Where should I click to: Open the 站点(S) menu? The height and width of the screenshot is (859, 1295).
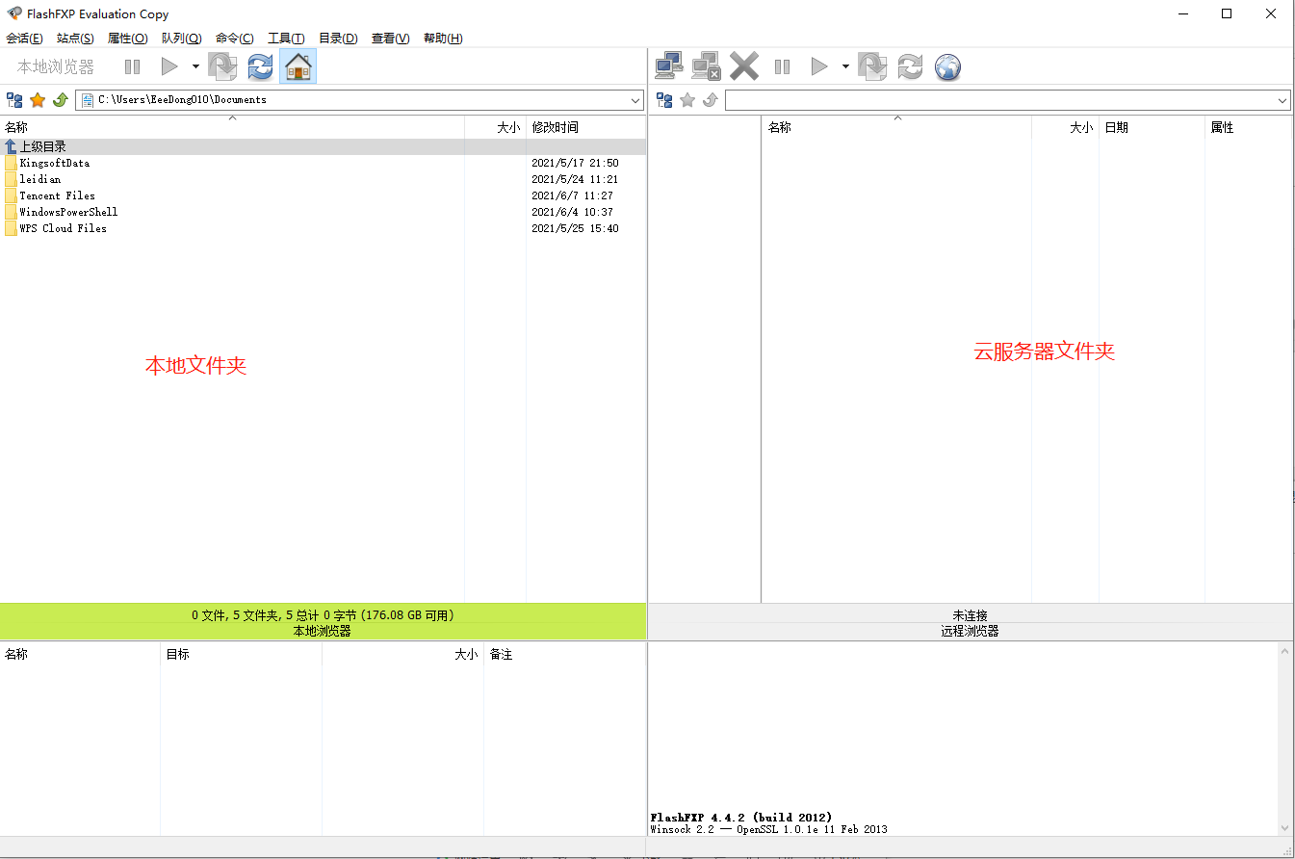point(75,39)
